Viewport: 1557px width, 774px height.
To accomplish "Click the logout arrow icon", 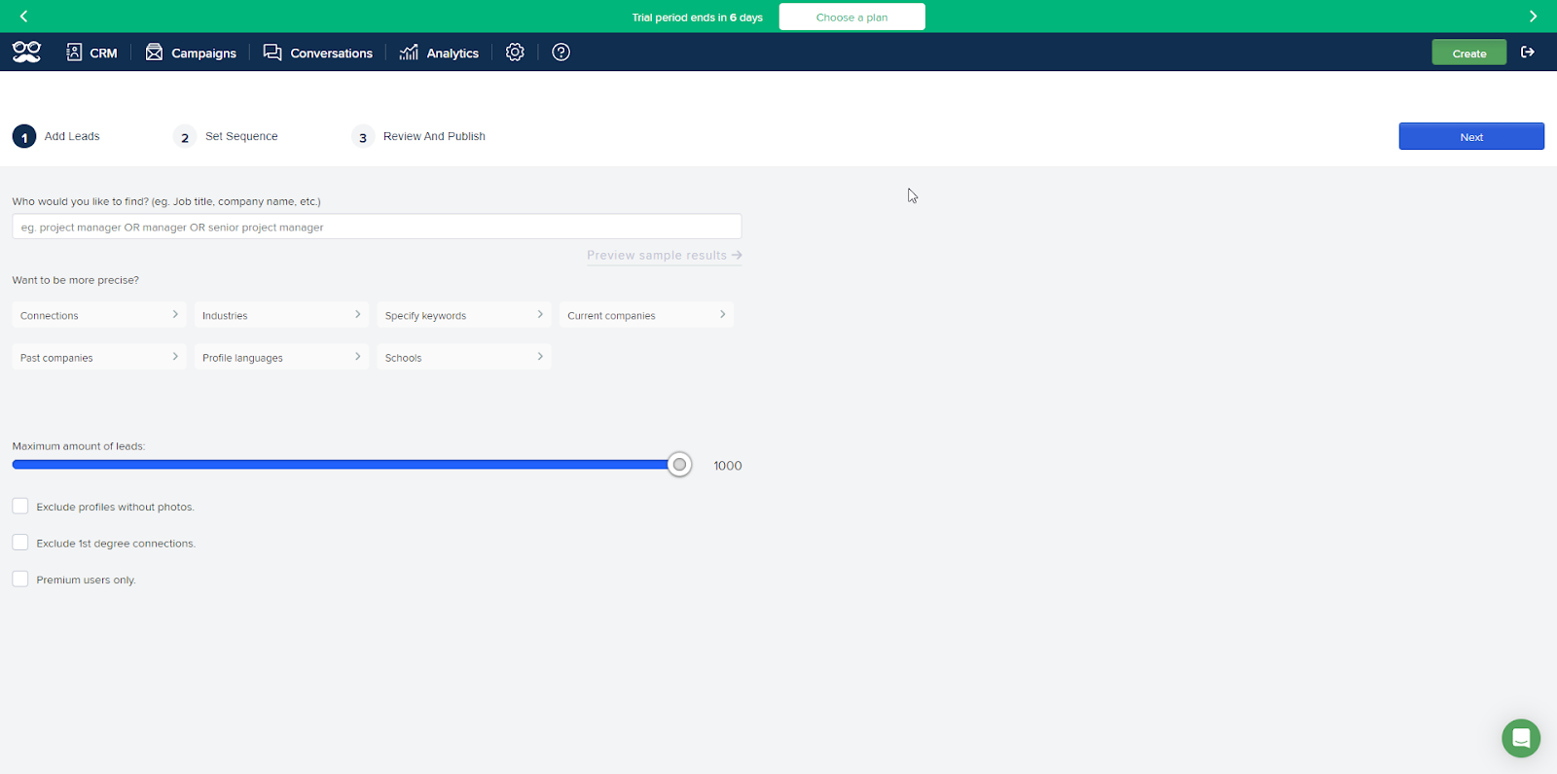I will tap(1528, 53).
